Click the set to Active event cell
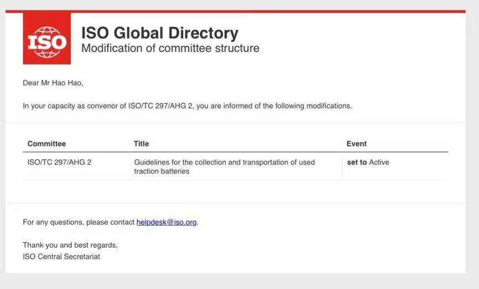The width and height of the screenshot is (479, 289). pyautogui.click(x=368, y=162)
